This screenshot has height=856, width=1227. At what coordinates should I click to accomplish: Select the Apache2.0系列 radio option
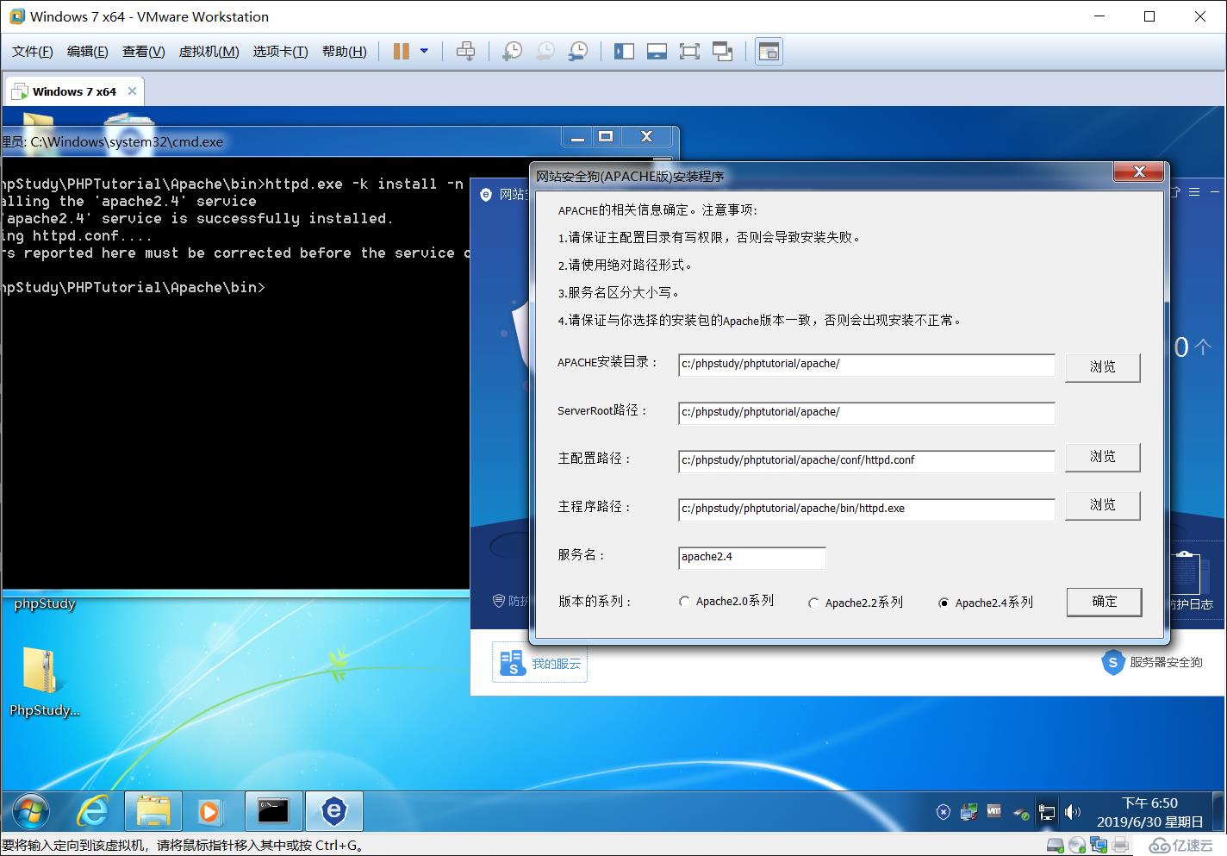click(684, 601)
